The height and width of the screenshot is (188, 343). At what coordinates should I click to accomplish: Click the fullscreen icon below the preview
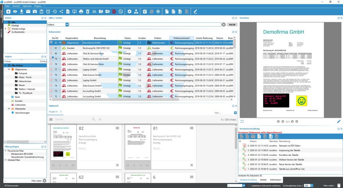tap(242, 121)
